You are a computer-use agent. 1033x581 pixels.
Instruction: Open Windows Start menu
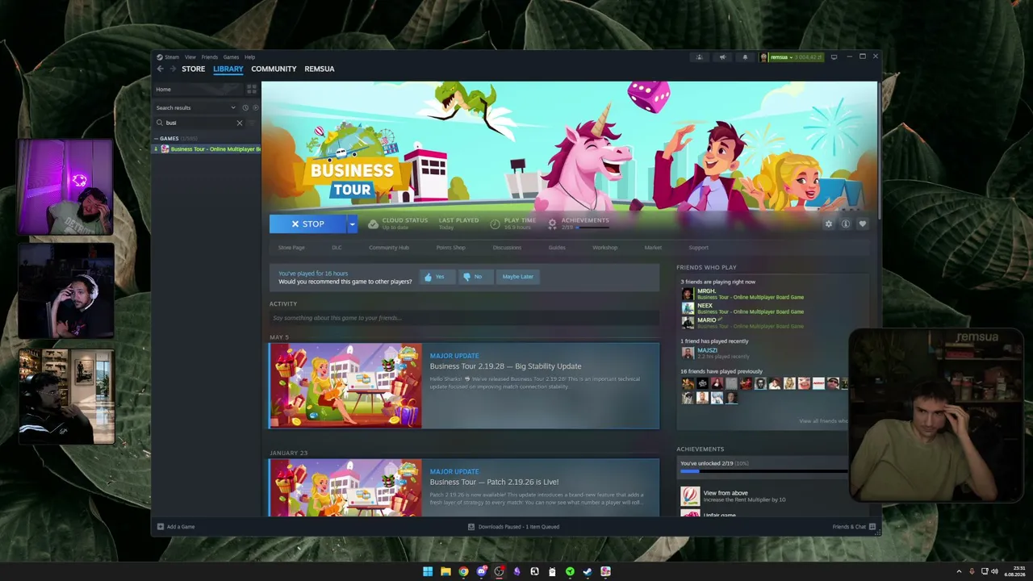coord(428,571)
